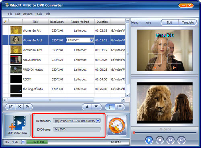Click the 1241MB disc usage bar
The width and height of the screenshot is (201, 148).
pos(37,142)
